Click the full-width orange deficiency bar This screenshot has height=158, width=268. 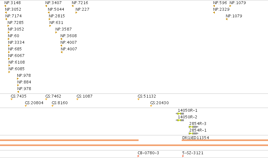(x=134, y=145)
